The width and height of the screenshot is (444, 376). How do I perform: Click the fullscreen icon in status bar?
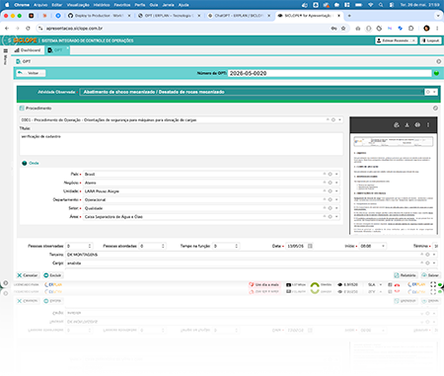[x=433, y=284]
